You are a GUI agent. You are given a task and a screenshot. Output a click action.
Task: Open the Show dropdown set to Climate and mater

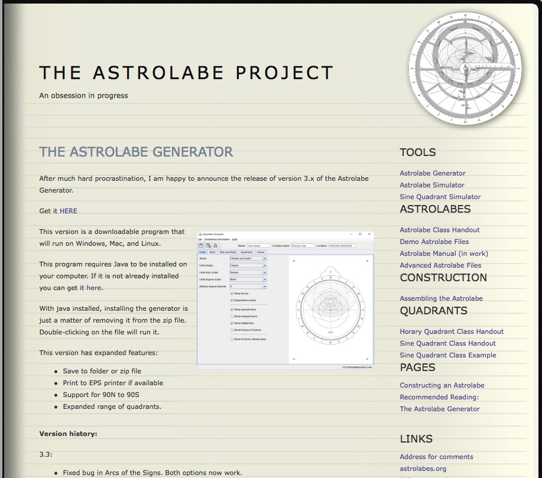[265, 259]
